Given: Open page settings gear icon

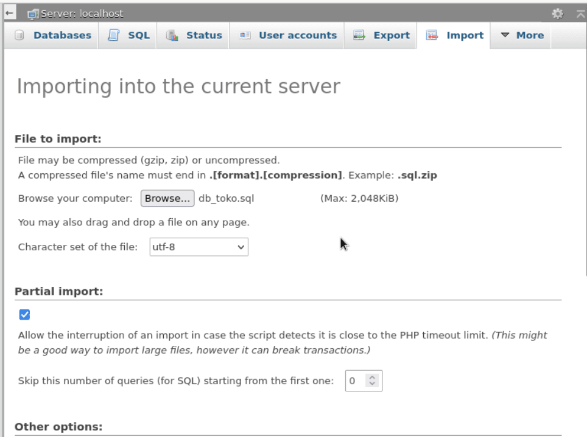Looking at the screenshot, I should click(x=557, y=13).
